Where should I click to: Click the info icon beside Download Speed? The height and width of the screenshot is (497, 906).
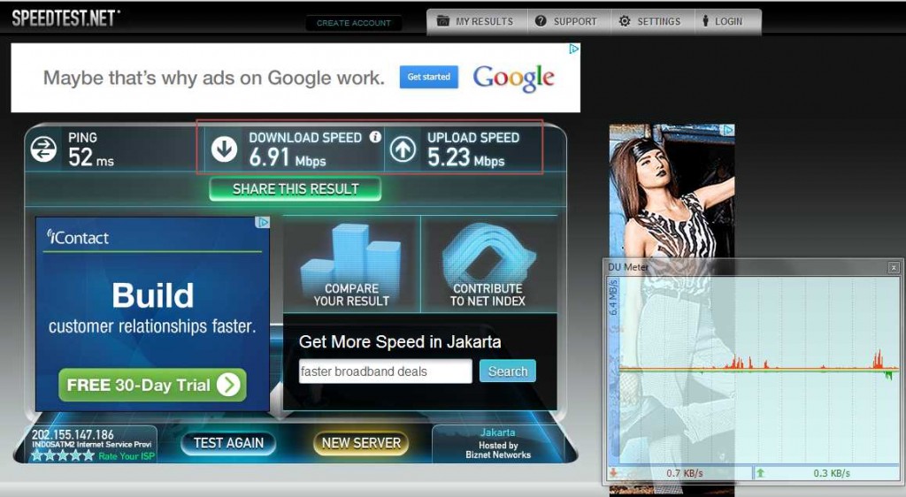tap(375, 137)
